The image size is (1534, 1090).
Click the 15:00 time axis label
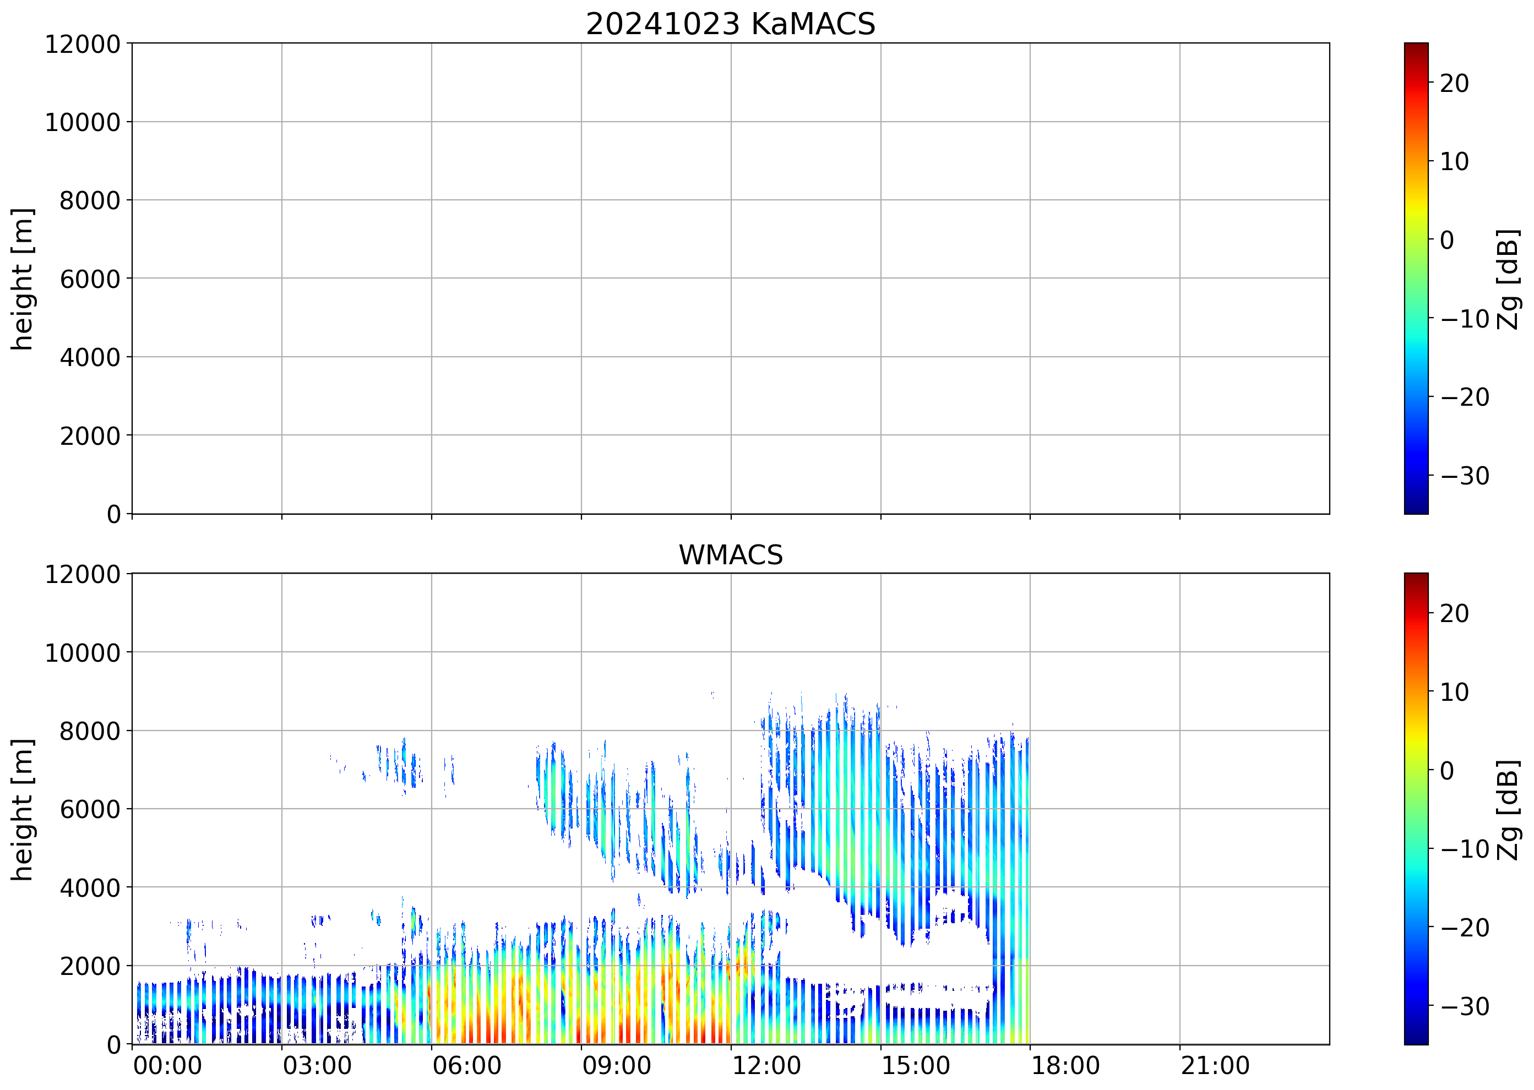916,1066
